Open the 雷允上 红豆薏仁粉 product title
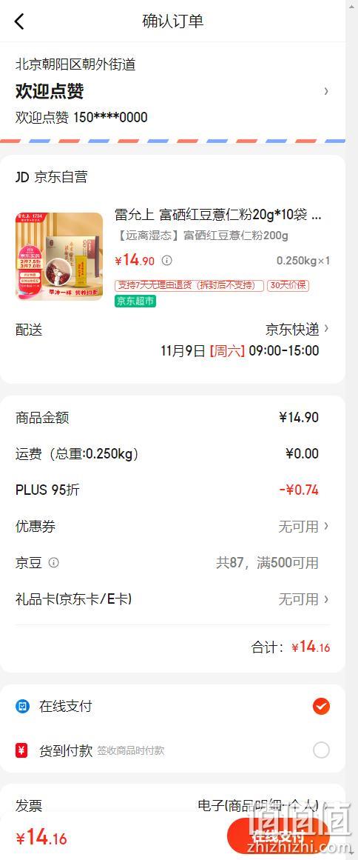 click(x=218, y=215)
